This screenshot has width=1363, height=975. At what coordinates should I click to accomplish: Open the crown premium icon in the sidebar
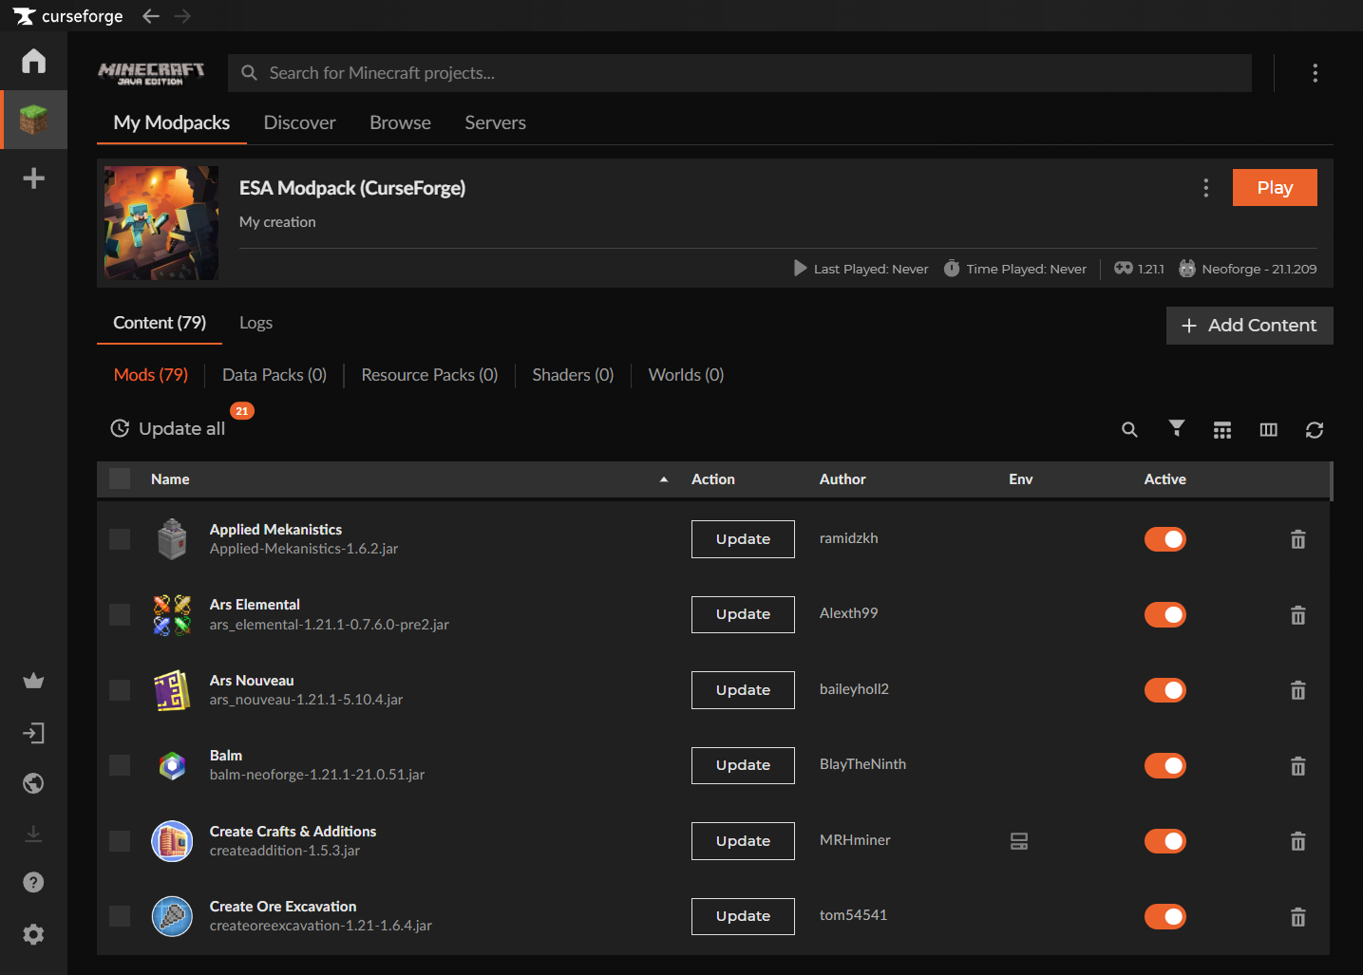(33, 681)
